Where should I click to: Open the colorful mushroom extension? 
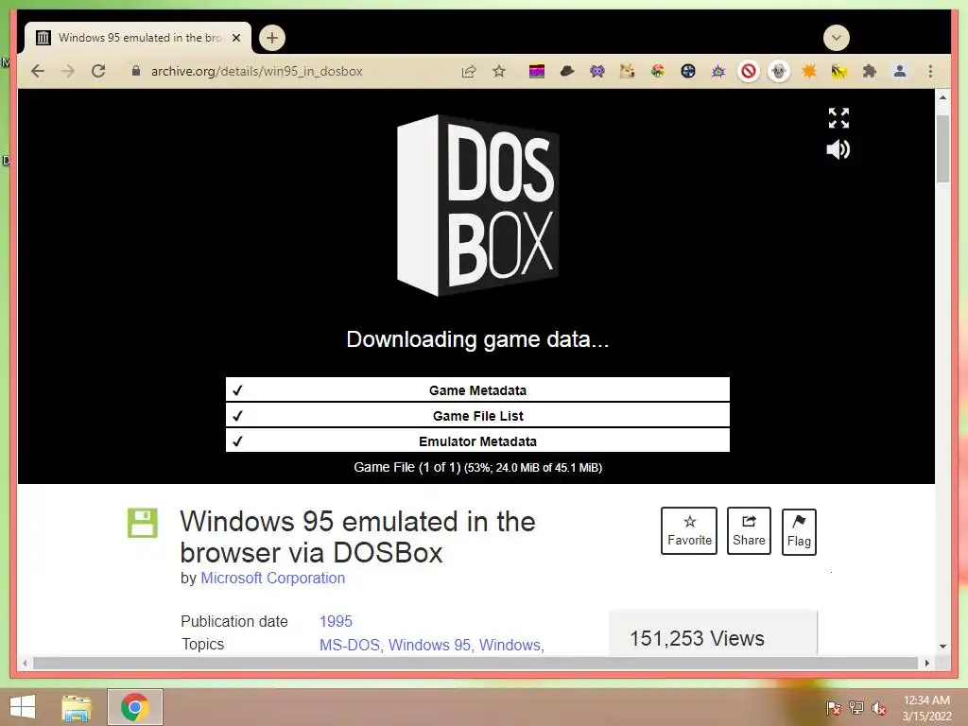658,72
